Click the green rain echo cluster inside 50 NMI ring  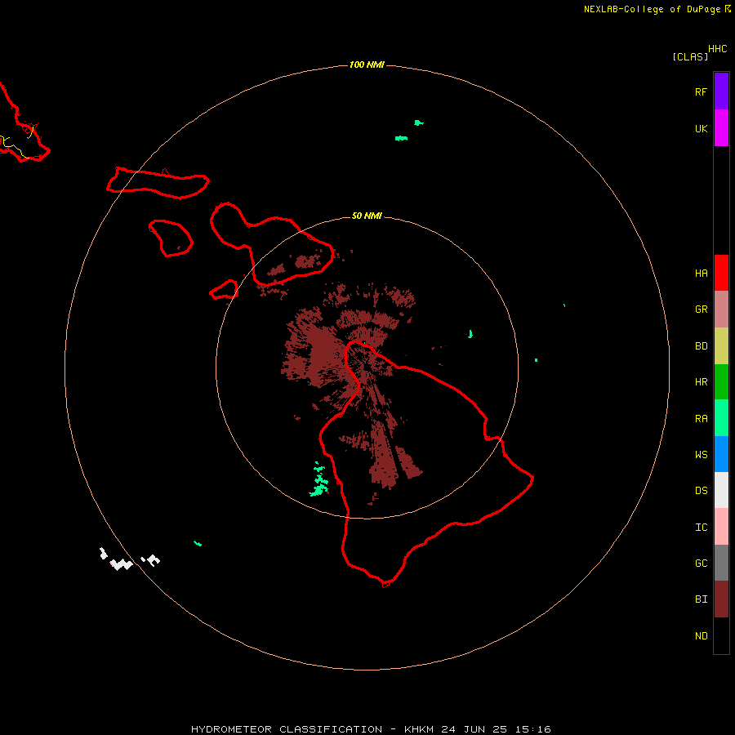coord(319,479)
